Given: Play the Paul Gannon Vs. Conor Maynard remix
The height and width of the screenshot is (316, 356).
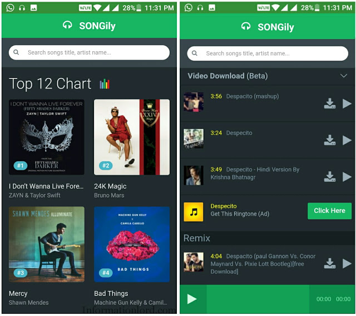Looking at the screenshot, I should click(347, 263).
